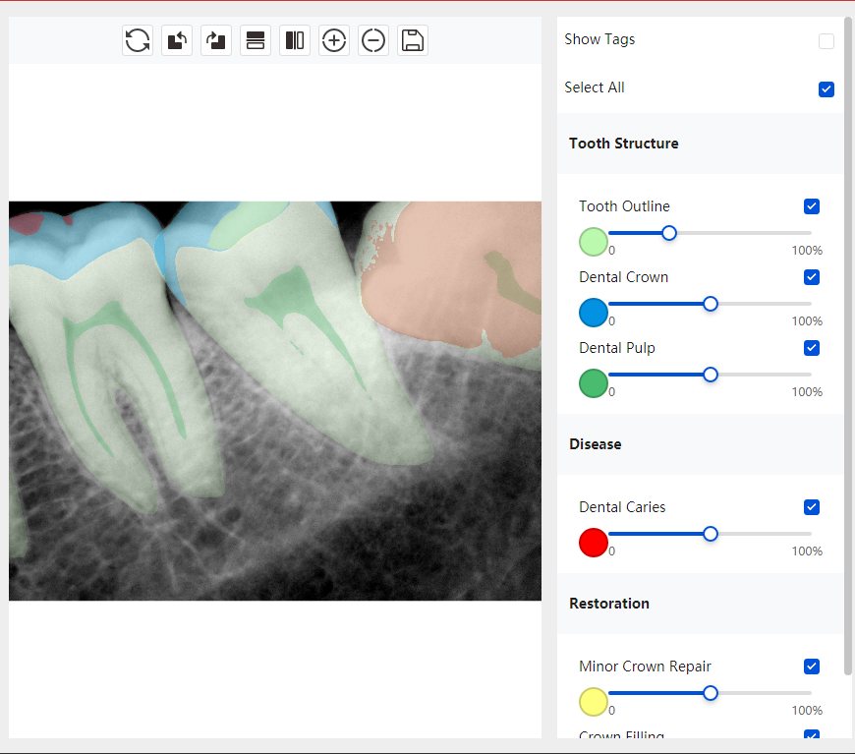Enable the Show Tags checkbox
The image size is (855, 754).
pyautogui.click(x=826, y=41)
